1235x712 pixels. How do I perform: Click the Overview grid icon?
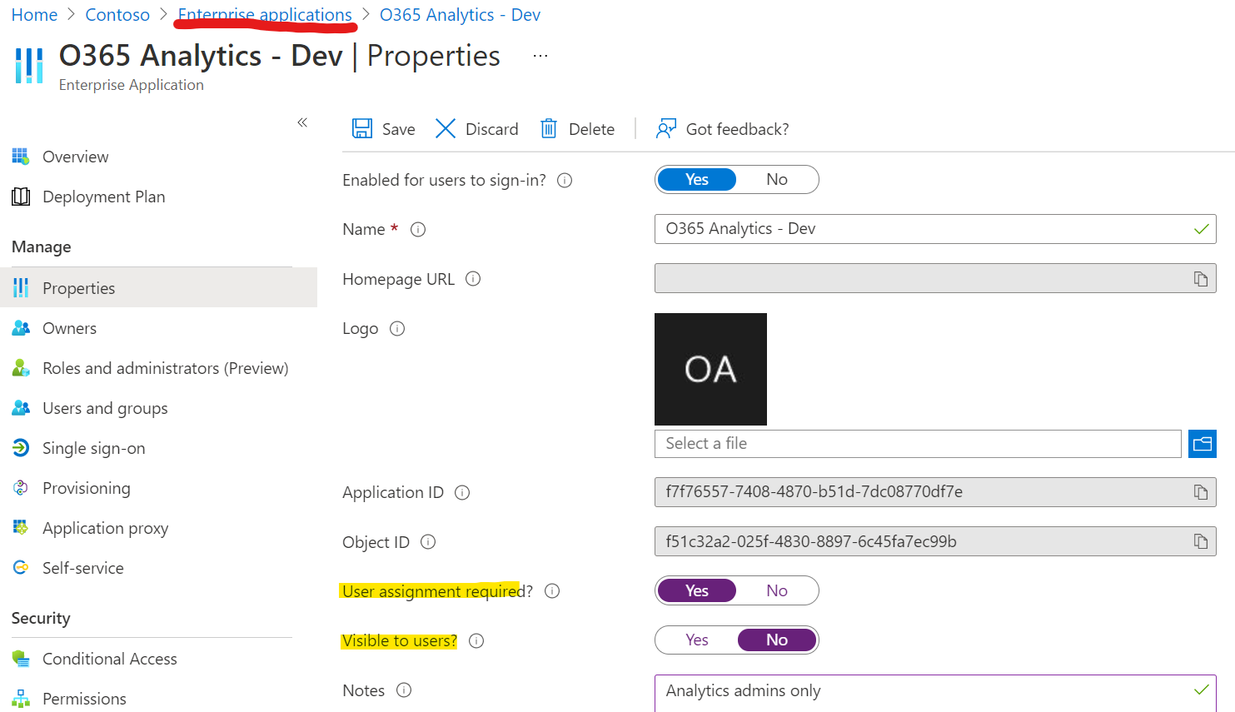21,157
